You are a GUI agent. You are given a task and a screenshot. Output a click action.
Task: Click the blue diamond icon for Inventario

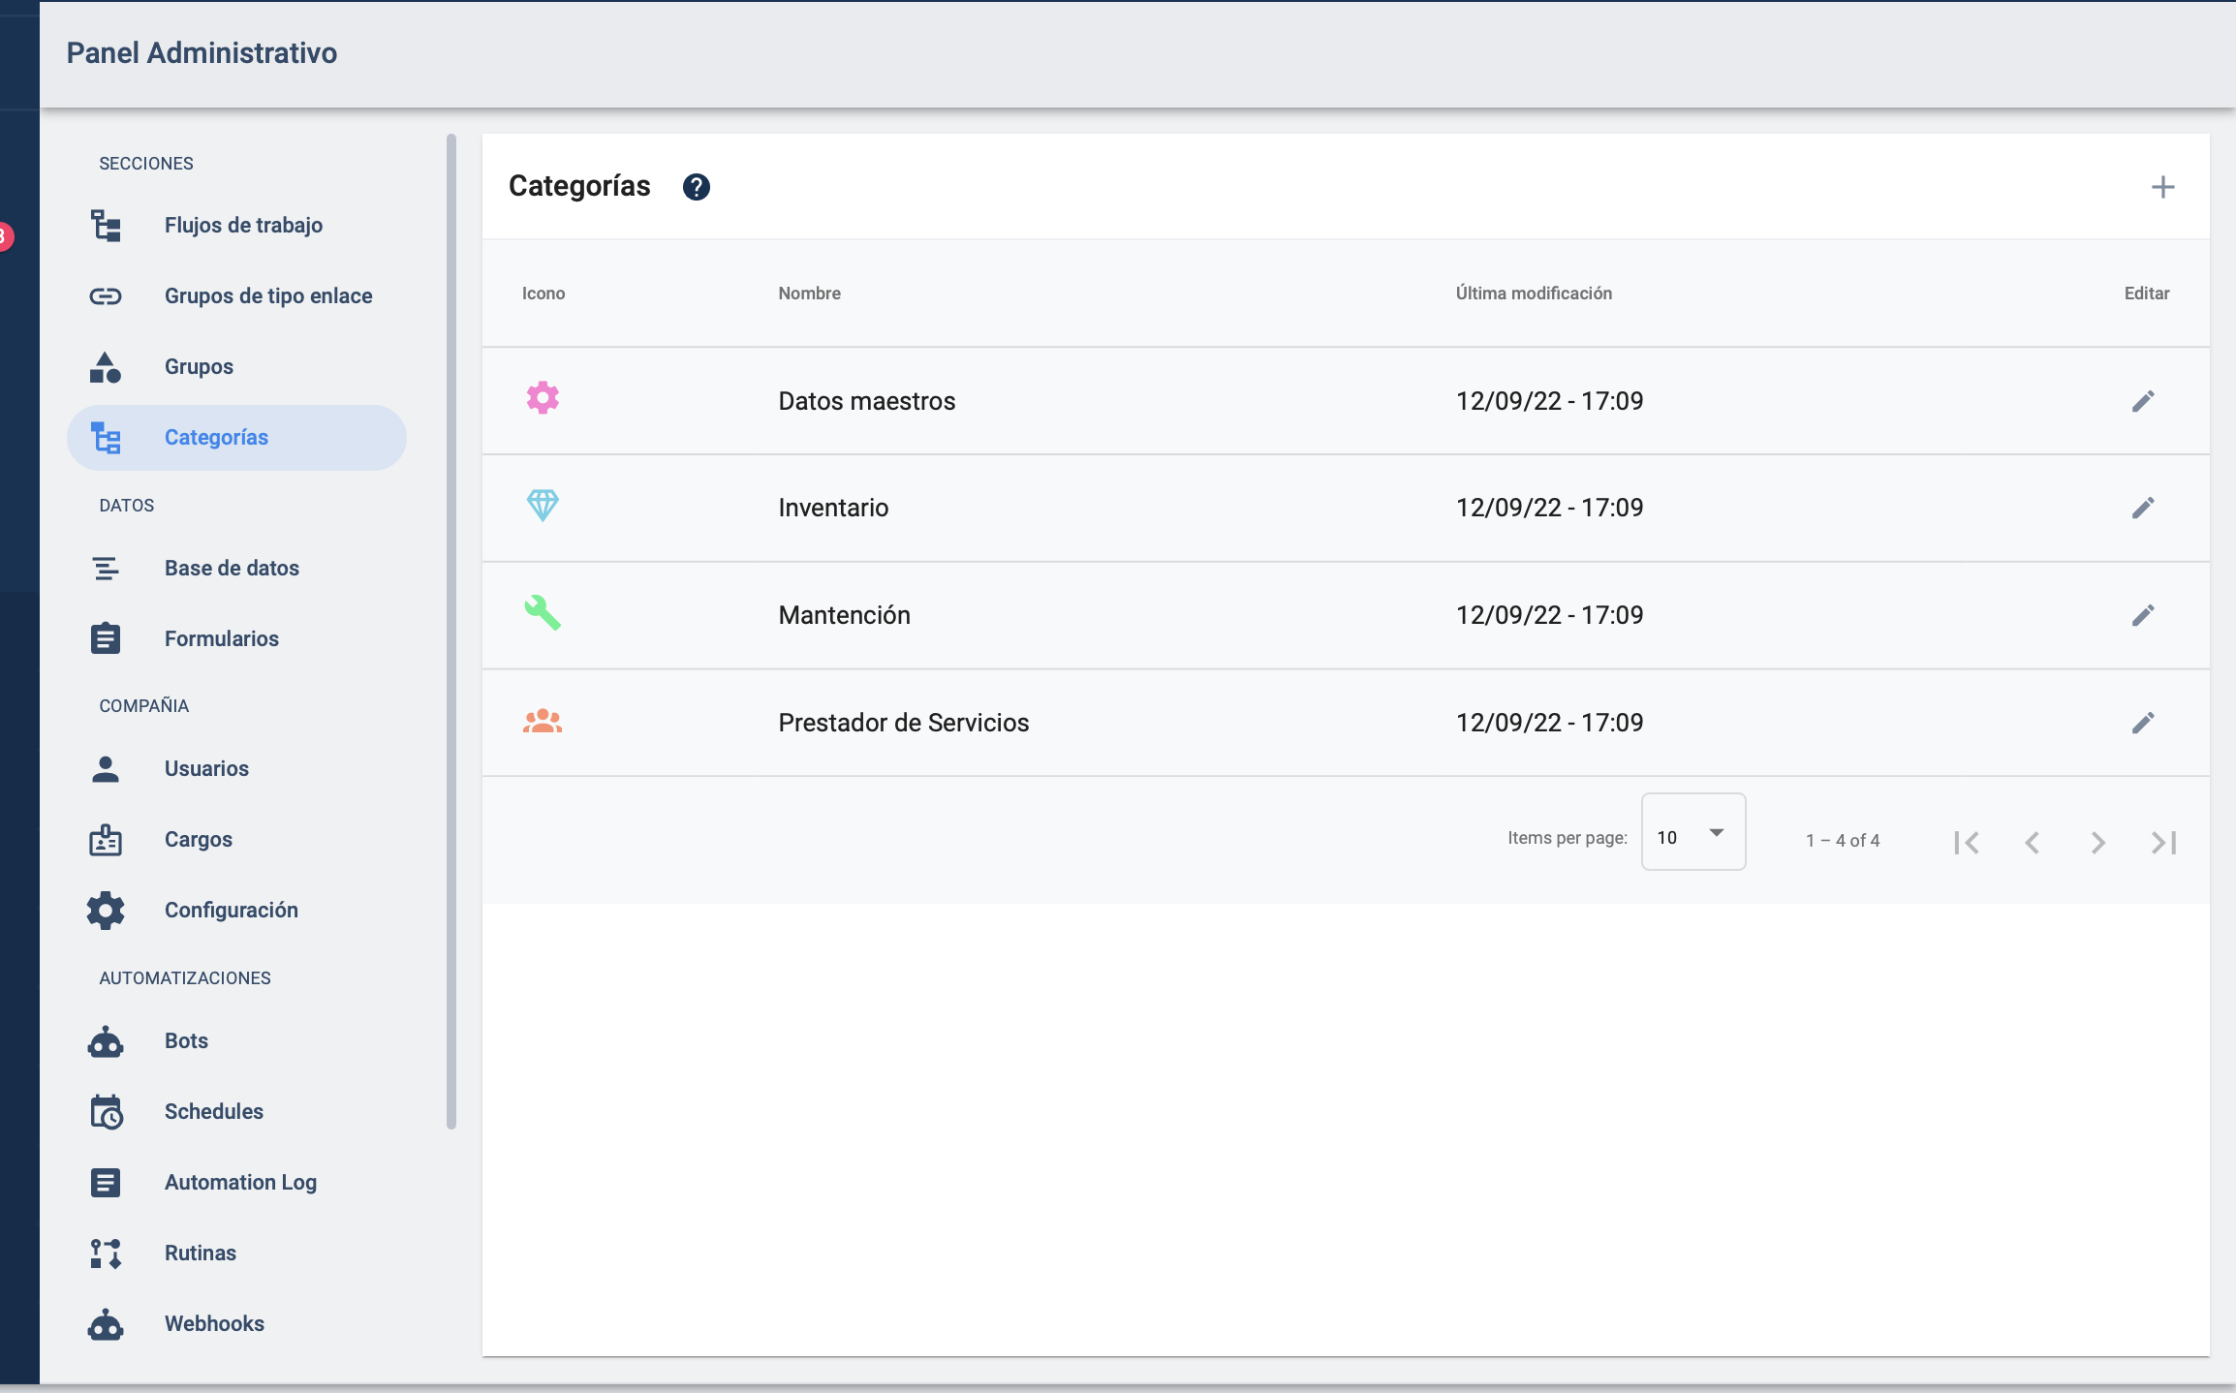click(x=543, y=505)
